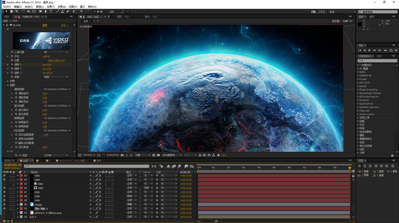
Task: Step to next frame in preview panel
Action: tap(374, 51)
